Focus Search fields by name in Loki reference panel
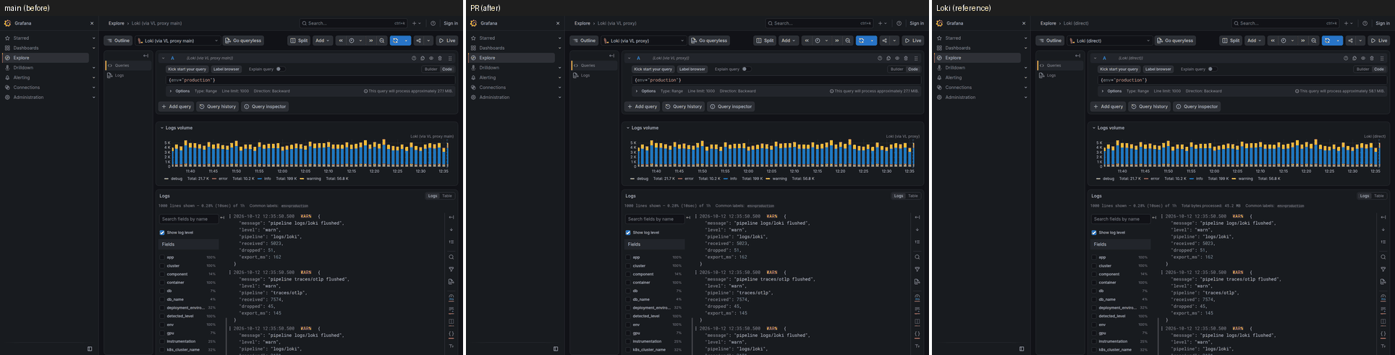The height and width of the screenshot is (355, 1395). 1120,219
